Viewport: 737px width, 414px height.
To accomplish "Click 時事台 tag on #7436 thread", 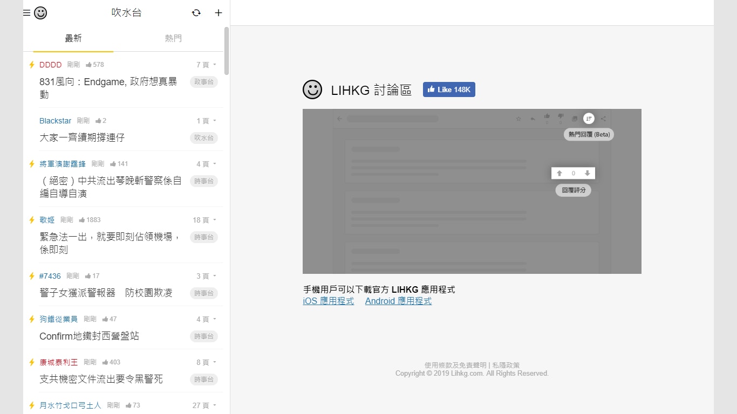I will [204, 293].
